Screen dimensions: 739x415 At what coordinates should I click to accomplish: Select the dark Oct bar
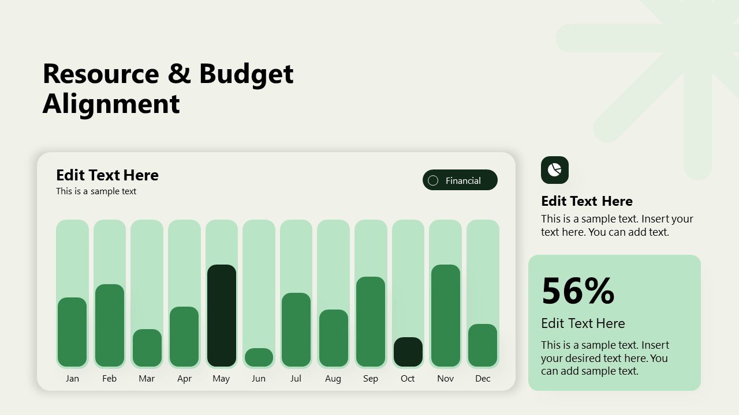(x=408, y=352)
